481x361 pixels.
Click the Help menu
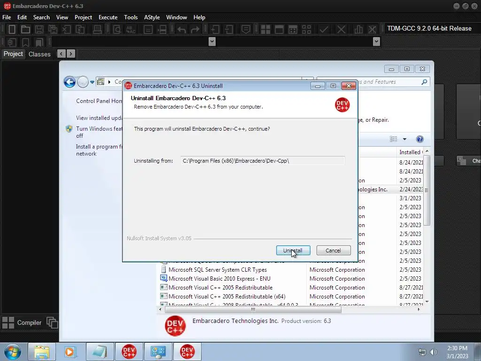click(199, 17)
